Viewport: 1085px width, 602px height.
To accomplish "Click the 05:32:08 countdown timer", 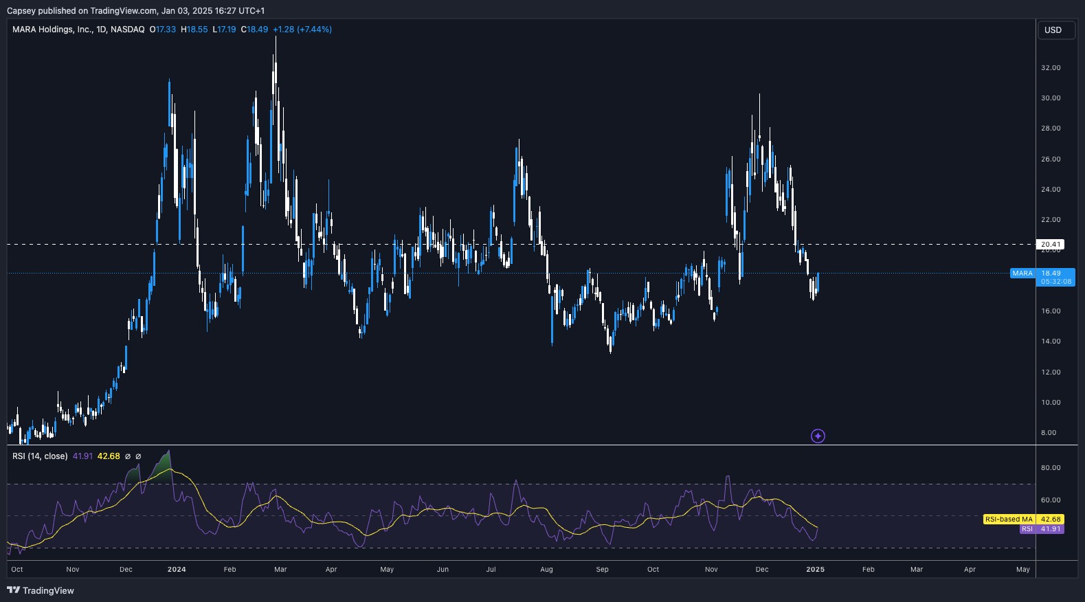I will (1056, 282).
